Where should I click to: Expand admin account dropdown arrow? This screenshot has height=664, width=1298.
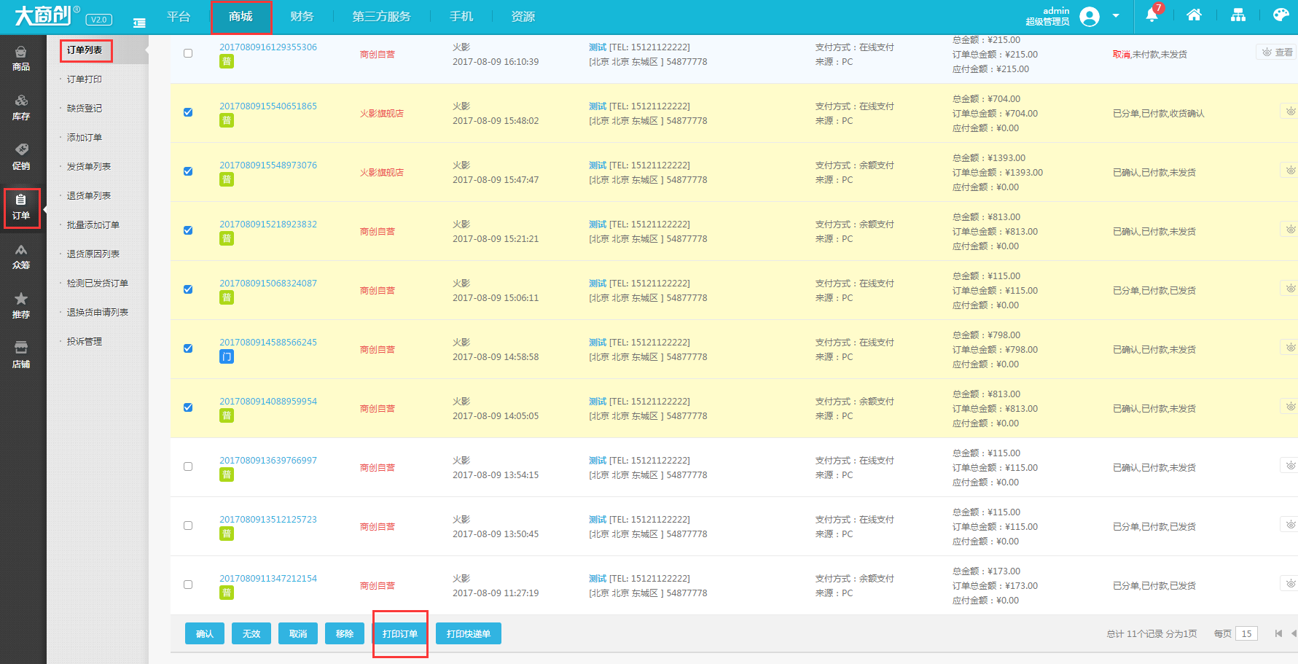point(1116,16)
